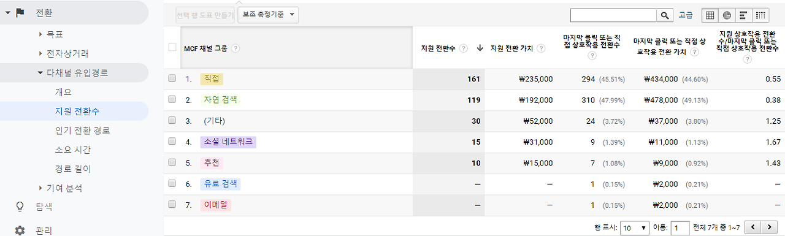Click the 고급 advanced filter link

(686, 15)
